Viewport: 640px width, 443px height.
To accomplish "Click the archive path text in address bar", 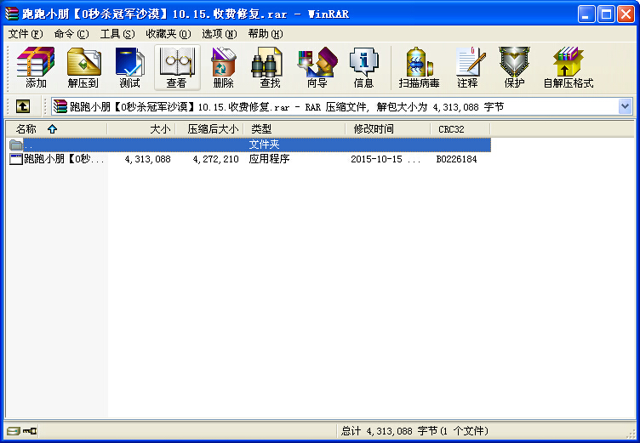I will [287, 107].
